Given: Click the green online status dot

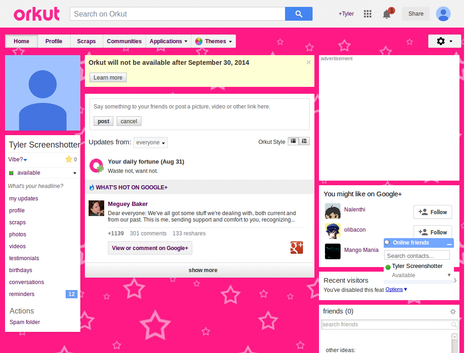Looking at the screenshot, I should [x=388, y=267].
